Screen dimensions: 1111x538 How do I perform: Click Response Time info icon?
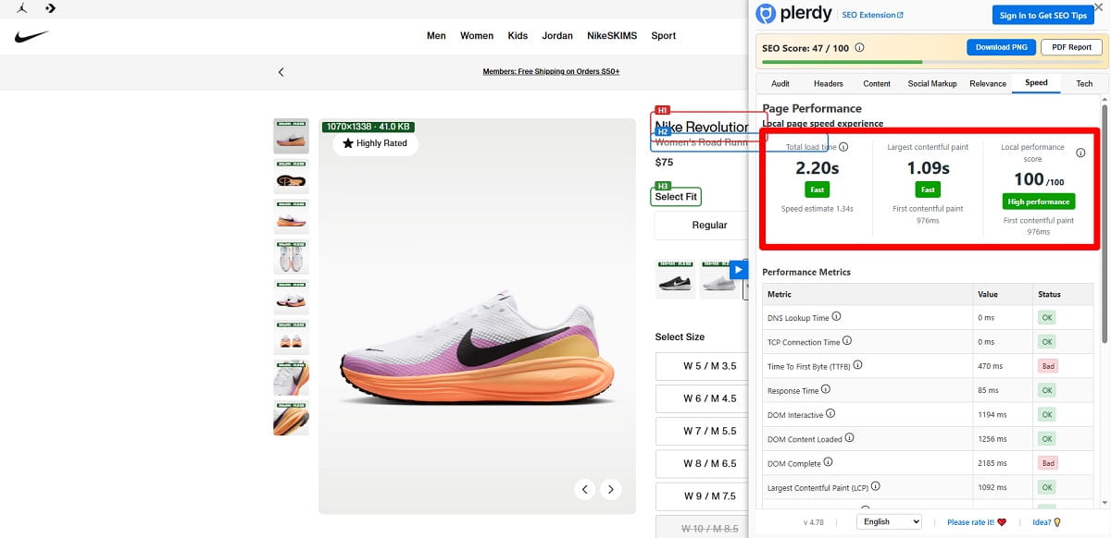tap(826, 389)
